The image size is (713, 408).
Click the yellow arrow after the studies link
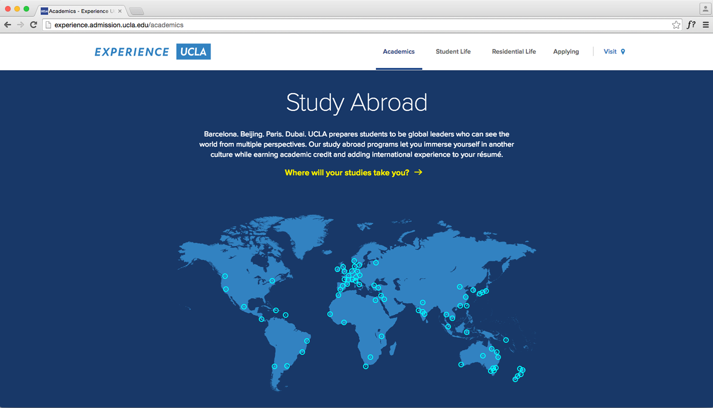[x=418, y=172]
